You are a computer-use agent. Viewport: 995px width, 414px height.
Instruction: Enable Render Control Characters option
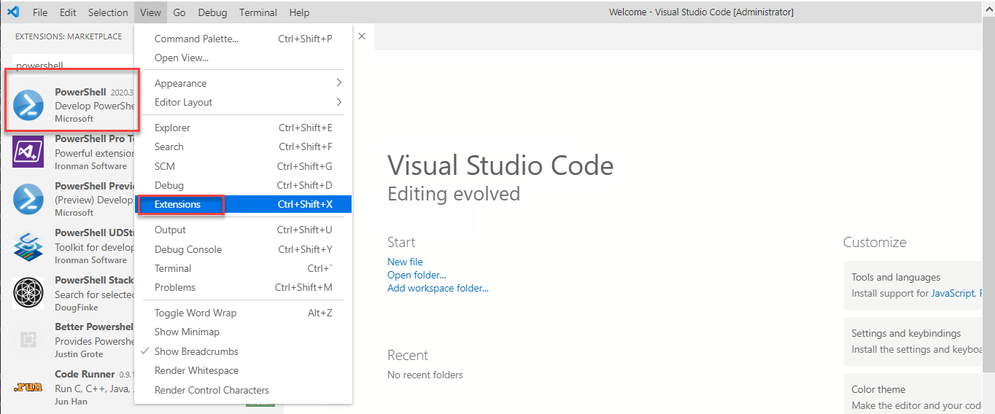click(x=243, y=390)
